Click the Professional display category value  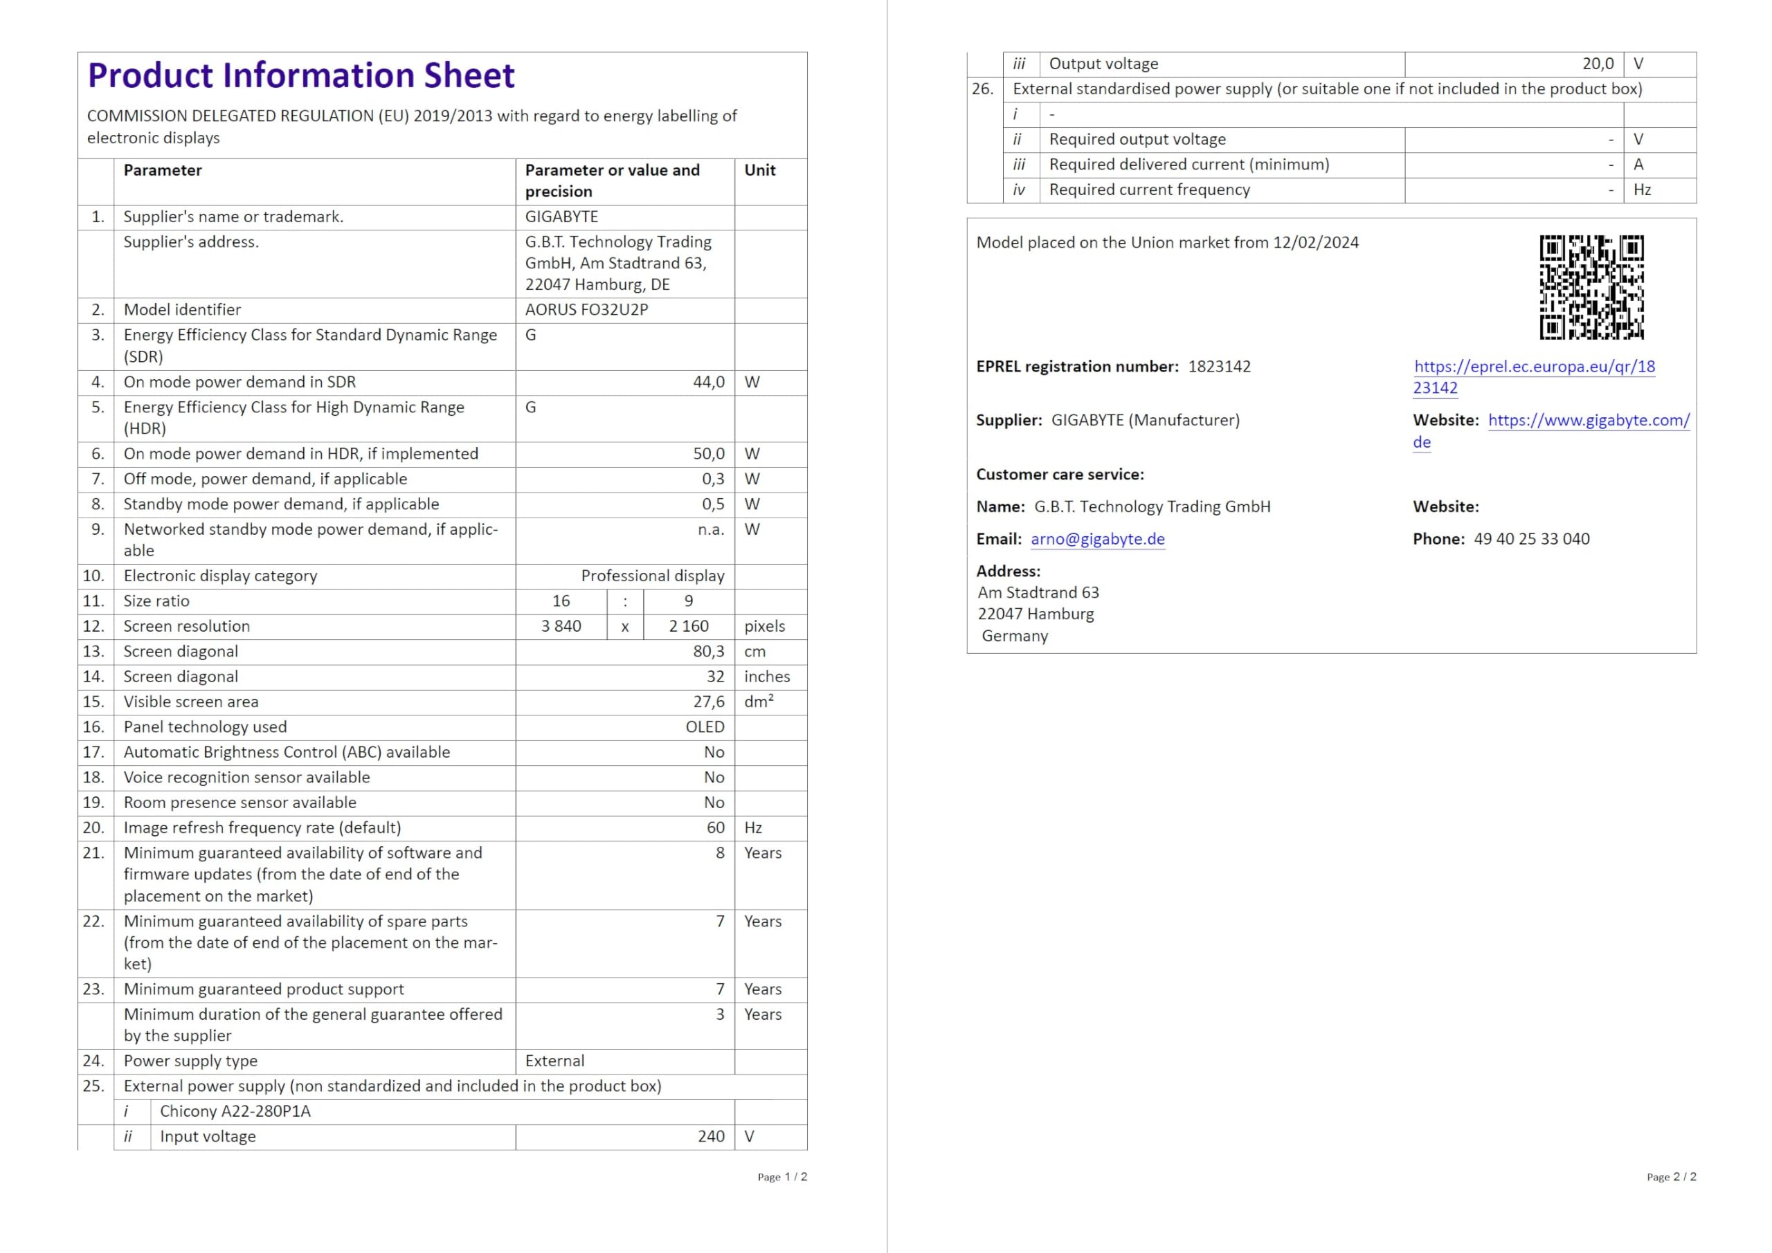pos(653,576)
